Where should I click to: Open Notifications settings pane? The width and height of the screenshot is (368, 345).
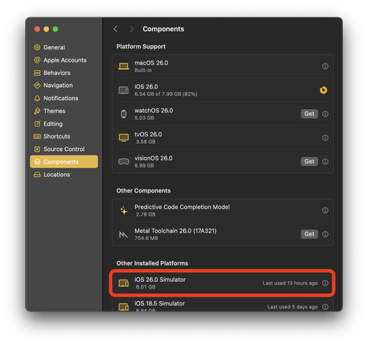click(x=56, y=98)
